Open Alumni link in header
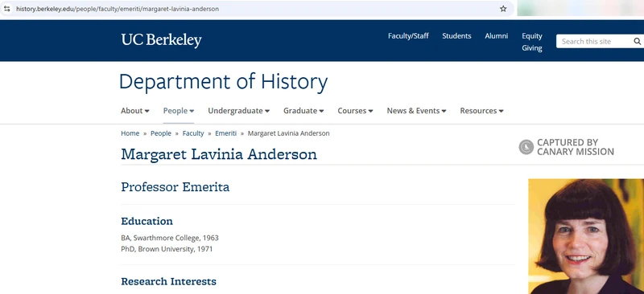This screenshot has height=294, width=644. pos(496,36)
